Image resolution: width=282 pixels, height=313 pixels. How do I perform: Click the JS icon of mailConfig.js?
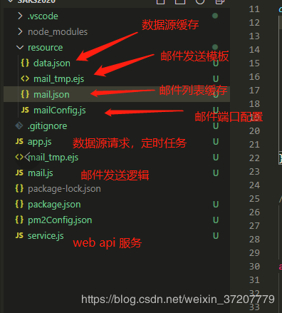click(25, 110)
